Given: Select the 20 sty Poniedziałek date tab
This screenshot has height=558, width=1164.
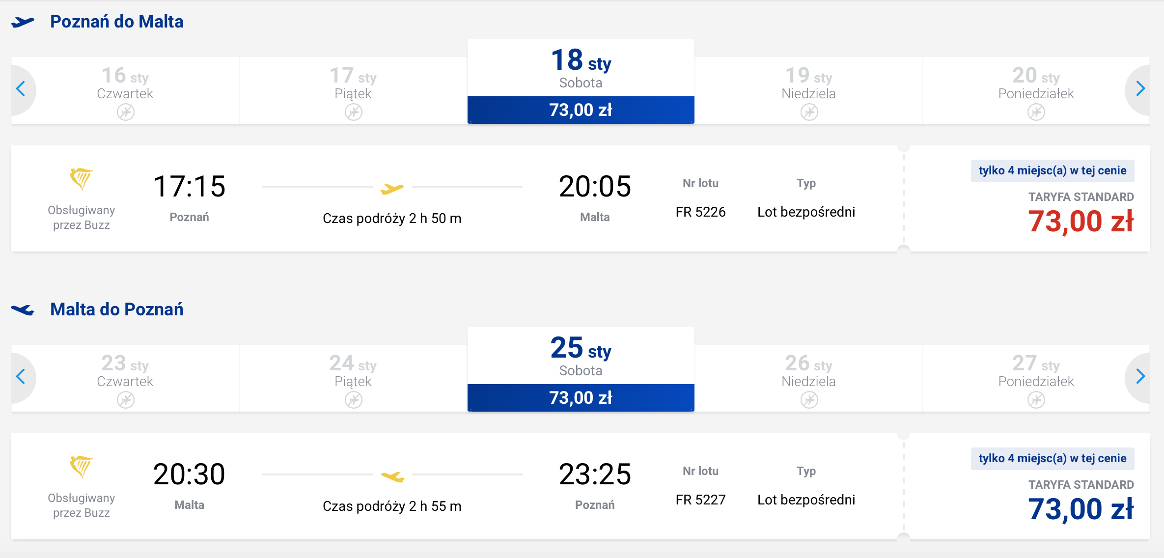Looking at the screenshot, I should click(x=1036, y=90).
